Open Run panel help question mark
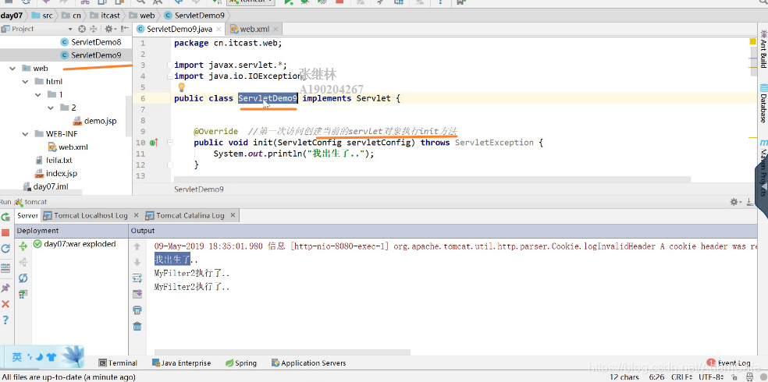This screenshot has width=768, height=382. [x=5, y=320]
